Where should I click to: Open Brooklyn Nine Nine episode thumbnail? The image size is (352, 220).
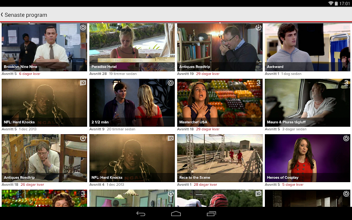pyautogui.click(x=44, y=47)
